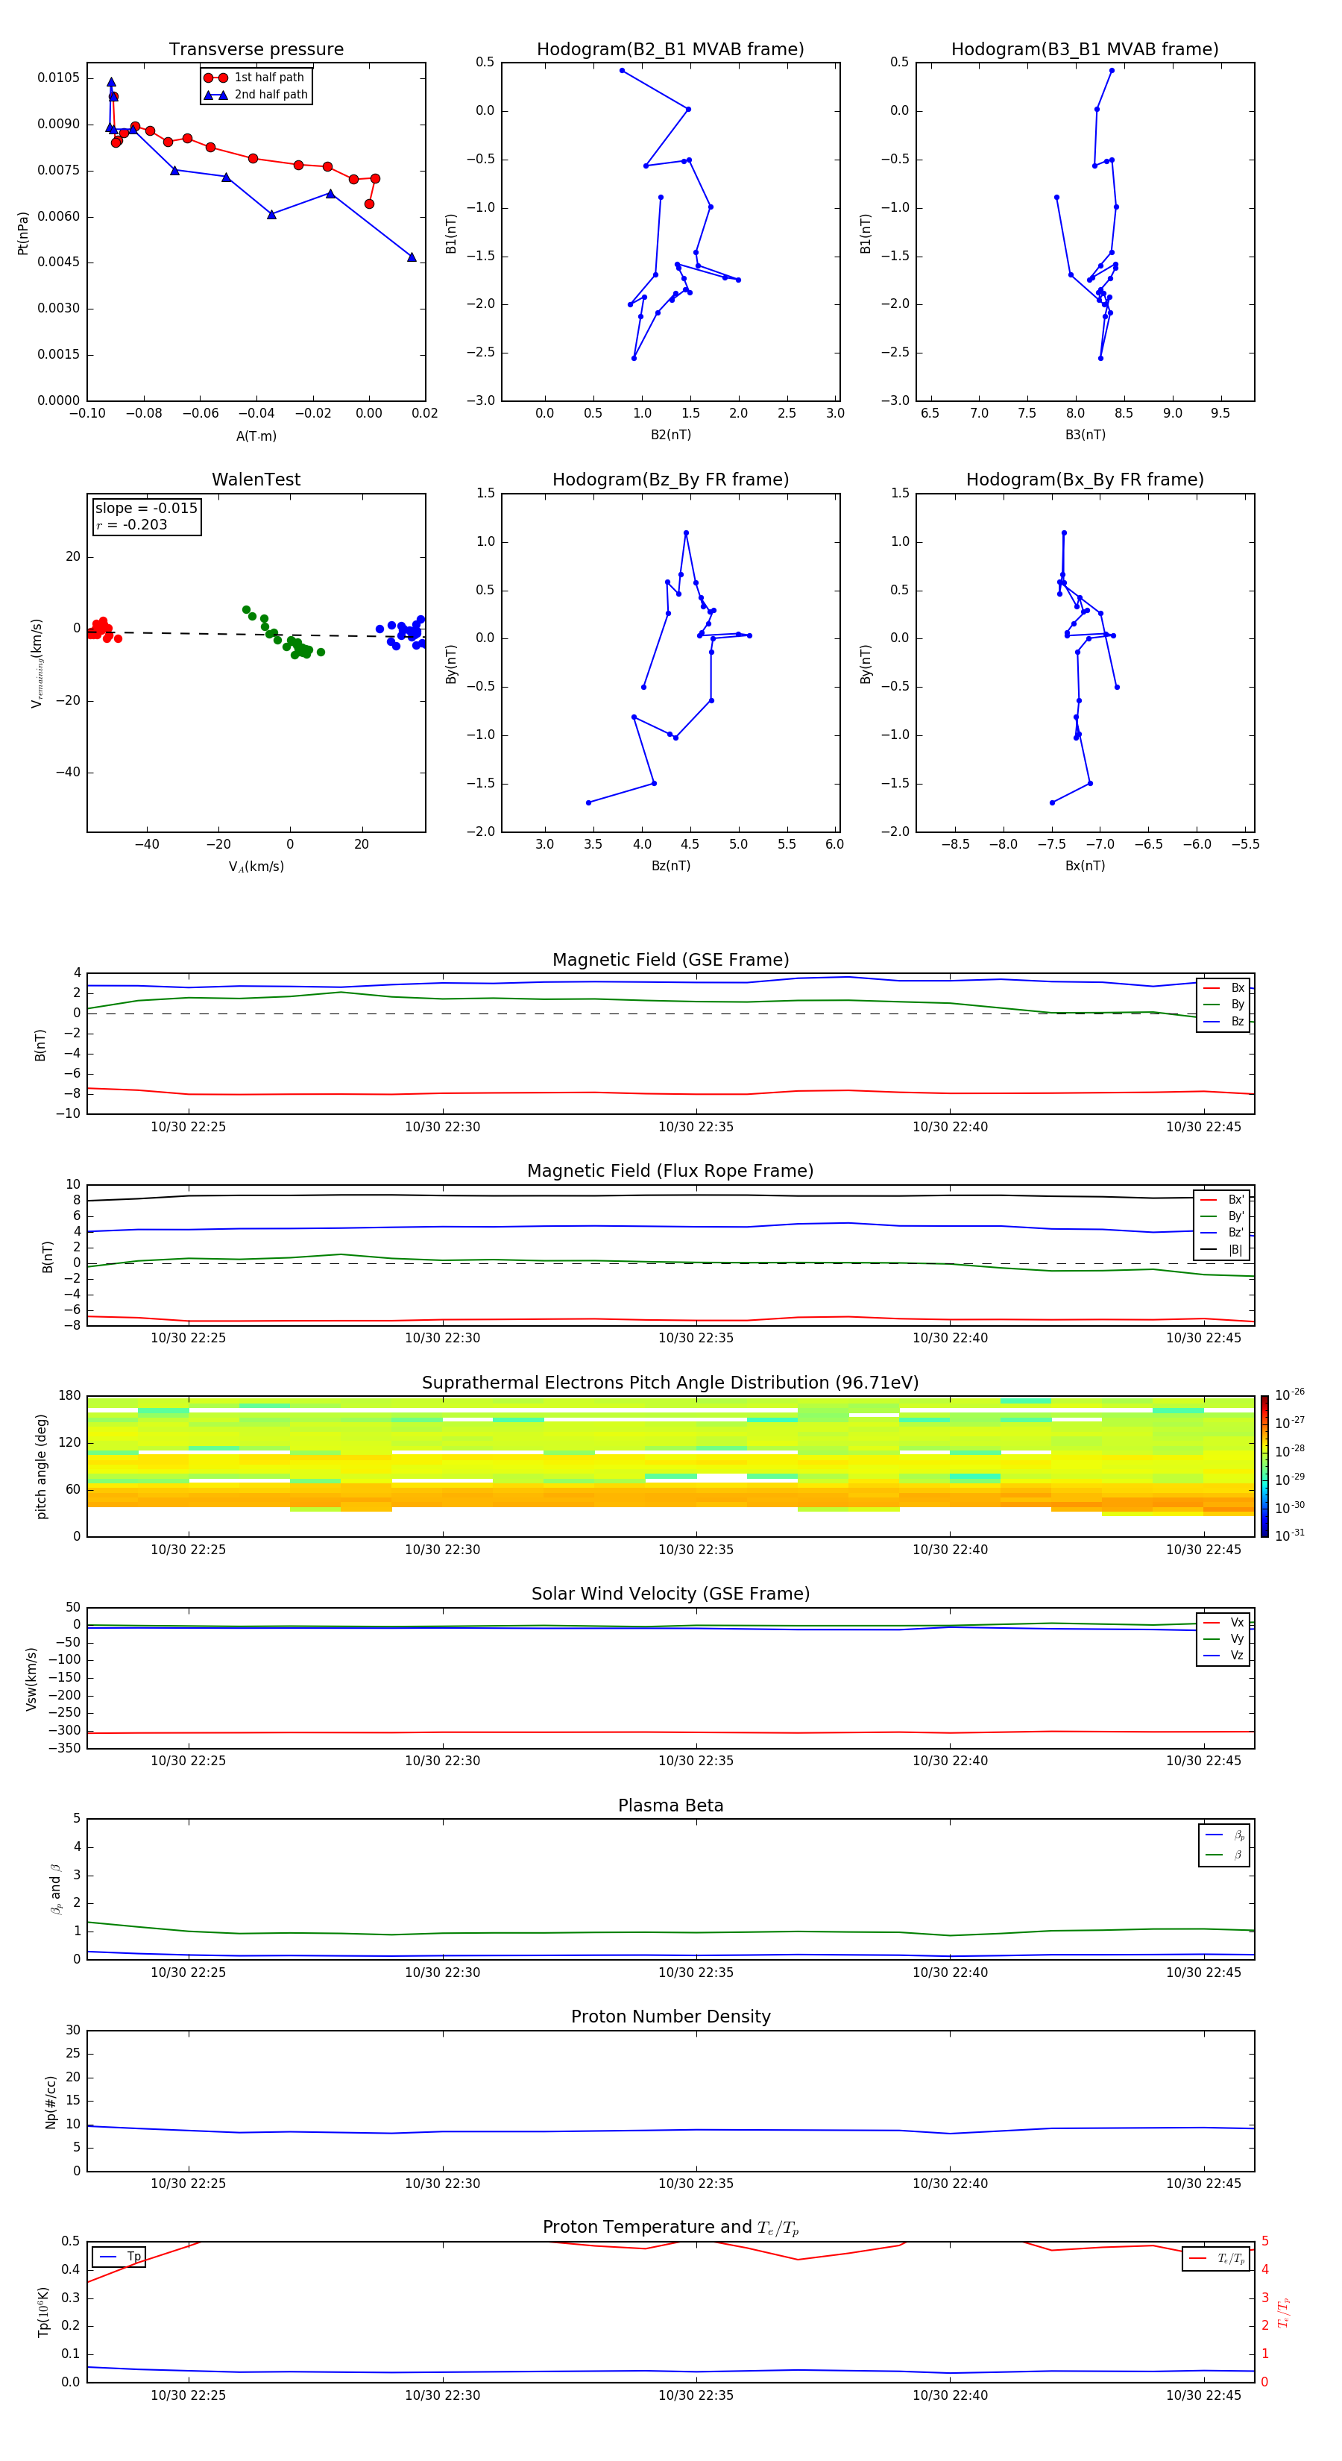Click the red Te/Tp right y-axis label
This screenshot has height=2461, width=1342.
coord(1284,2312)
